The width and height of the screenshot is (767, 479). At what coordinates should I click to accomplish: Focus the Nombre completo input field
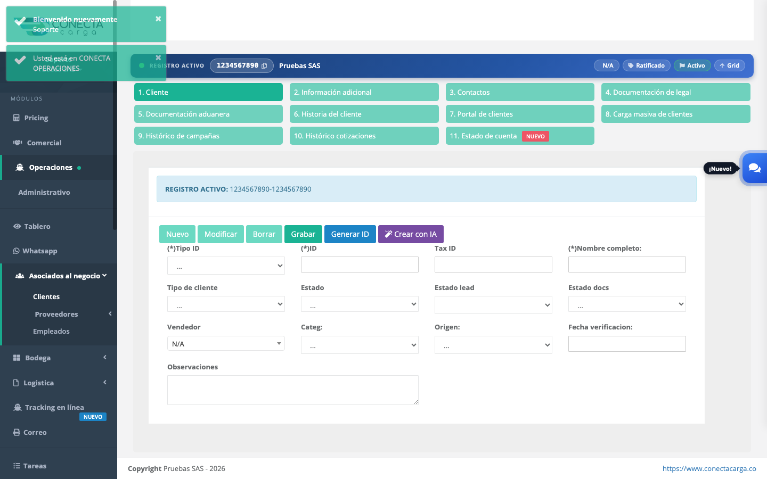[627, 265]
